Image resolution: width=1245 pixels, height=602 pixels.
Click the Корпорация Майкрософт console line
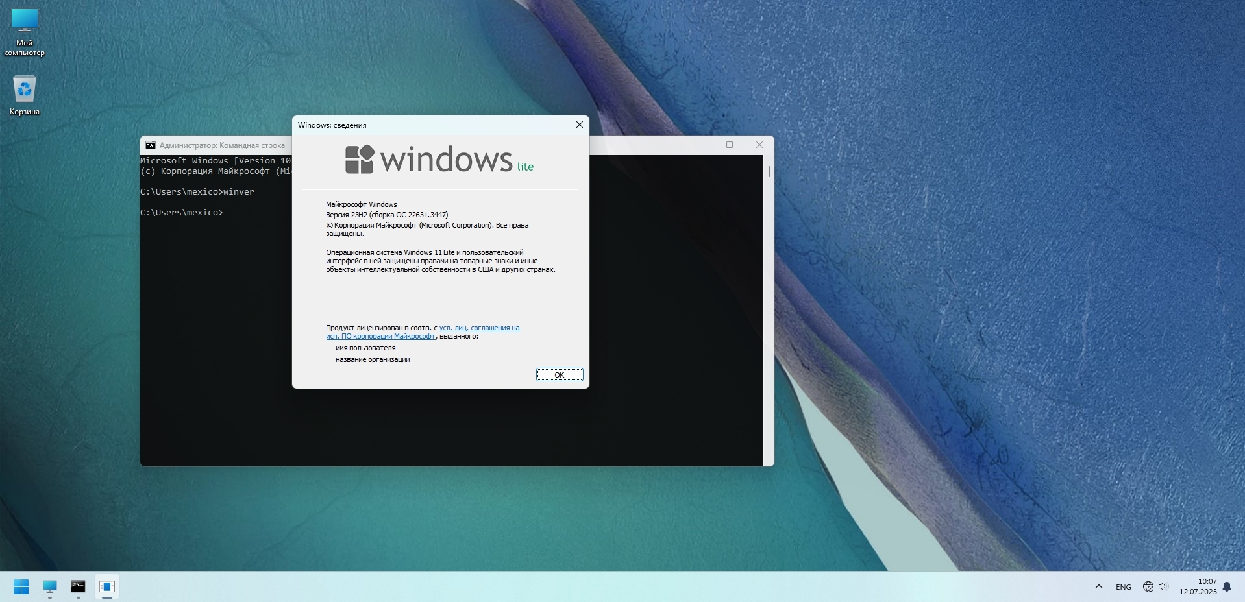216,171
